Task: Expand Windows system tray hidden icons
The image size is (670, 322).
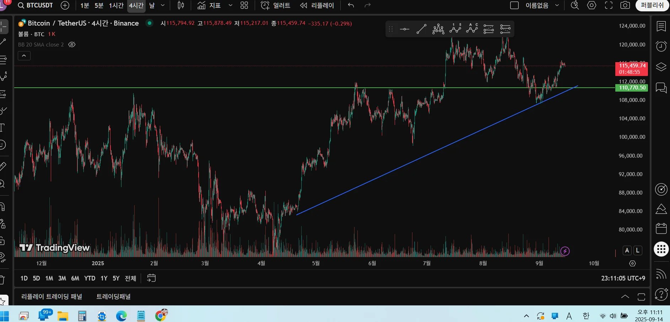Action: [x=526, y=316]
